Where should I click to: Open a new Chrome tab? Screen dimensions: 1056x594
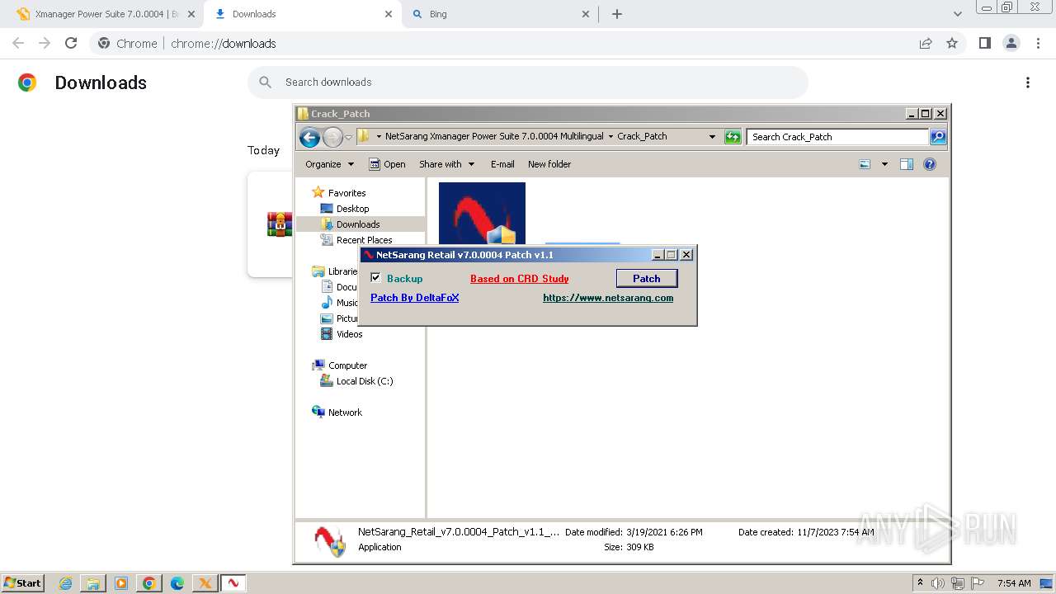click(616, 14)
